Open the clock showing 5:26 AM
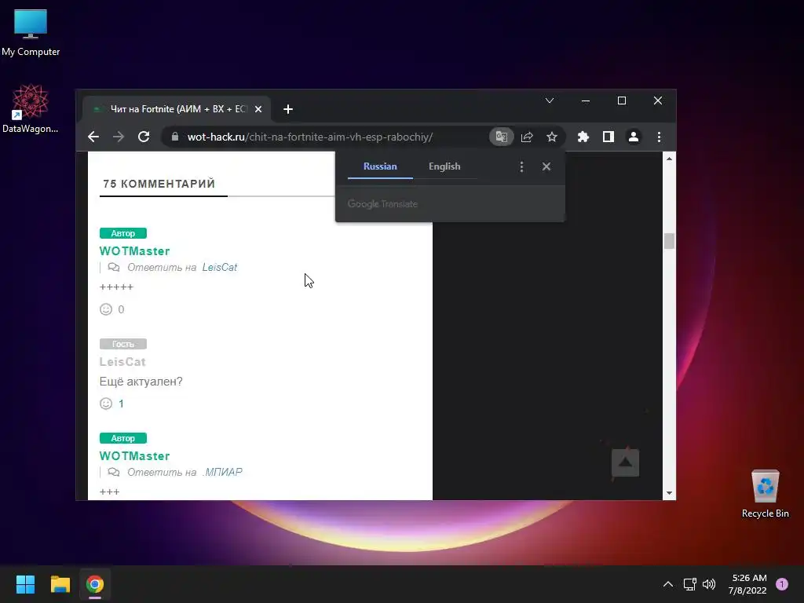The height and width of the screenshot is (603, 804). [x=748, y=584]
